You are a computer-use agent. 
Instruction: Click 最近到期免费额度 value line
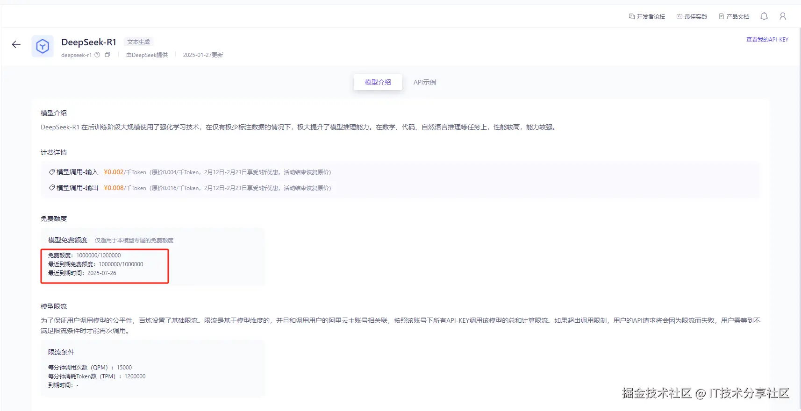click(96, 264)
